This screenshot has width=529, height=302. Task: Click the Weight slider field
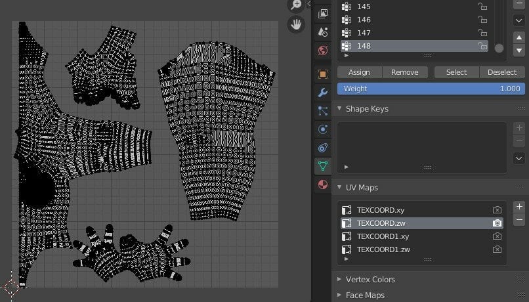tap(431, 89)
